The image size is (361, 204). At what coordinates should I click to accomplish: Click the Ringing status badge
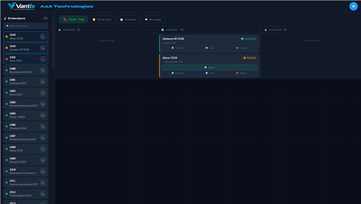click(249, 57)
